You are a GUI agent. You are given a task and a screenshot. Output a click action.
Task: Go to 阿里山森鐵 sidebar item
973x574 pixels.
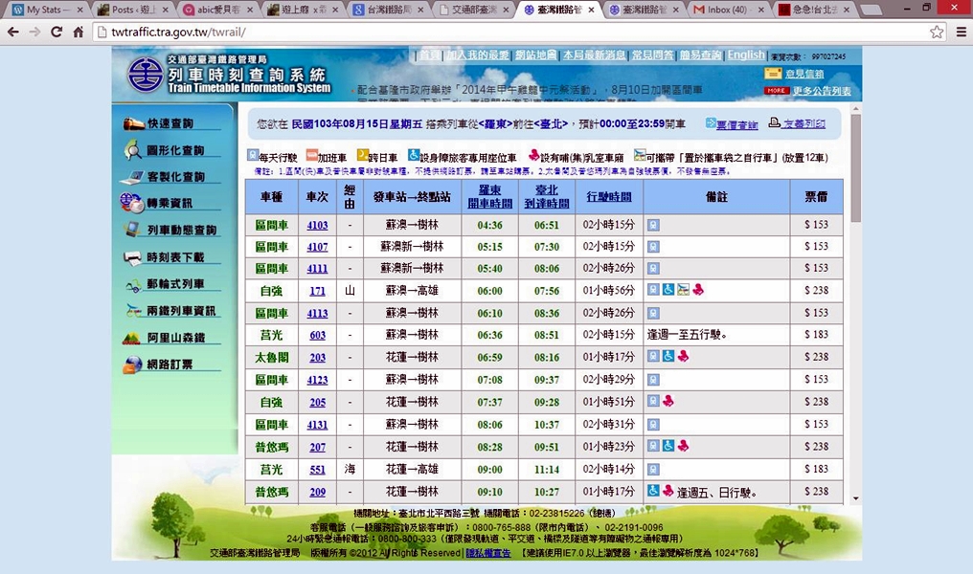point(175,338)
